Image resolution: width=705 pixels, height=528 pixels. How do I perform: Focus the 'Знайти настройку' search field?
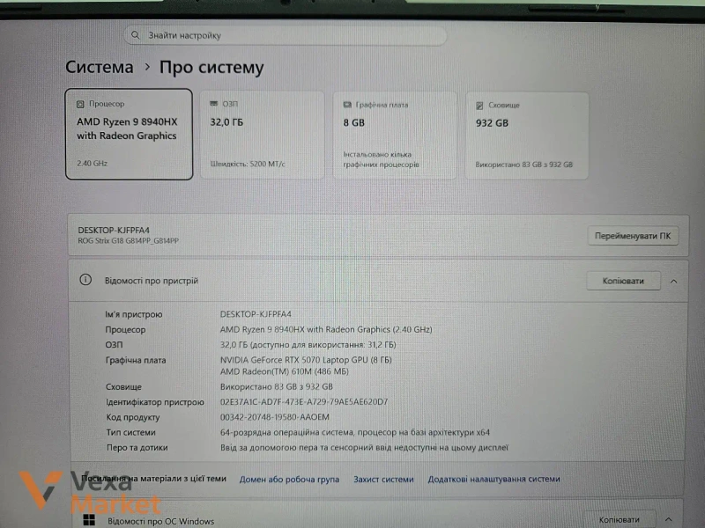point(285,35)
